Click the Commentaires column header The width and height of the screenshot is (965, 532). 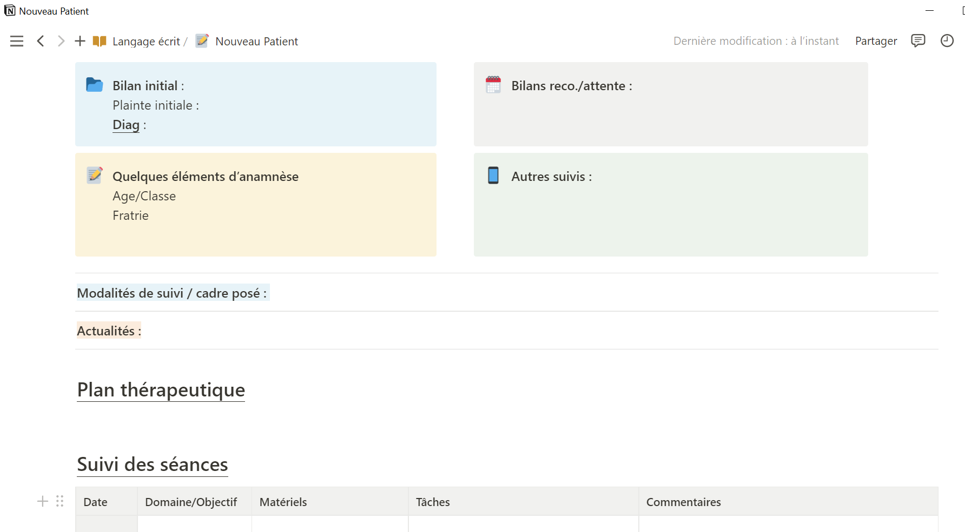point(683,502)
